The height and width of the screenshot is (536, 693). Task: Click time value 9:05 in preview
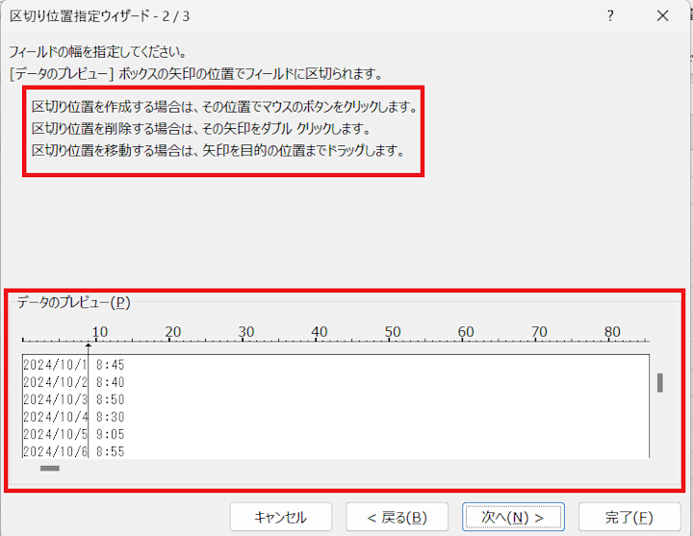(x=111, y=434)
